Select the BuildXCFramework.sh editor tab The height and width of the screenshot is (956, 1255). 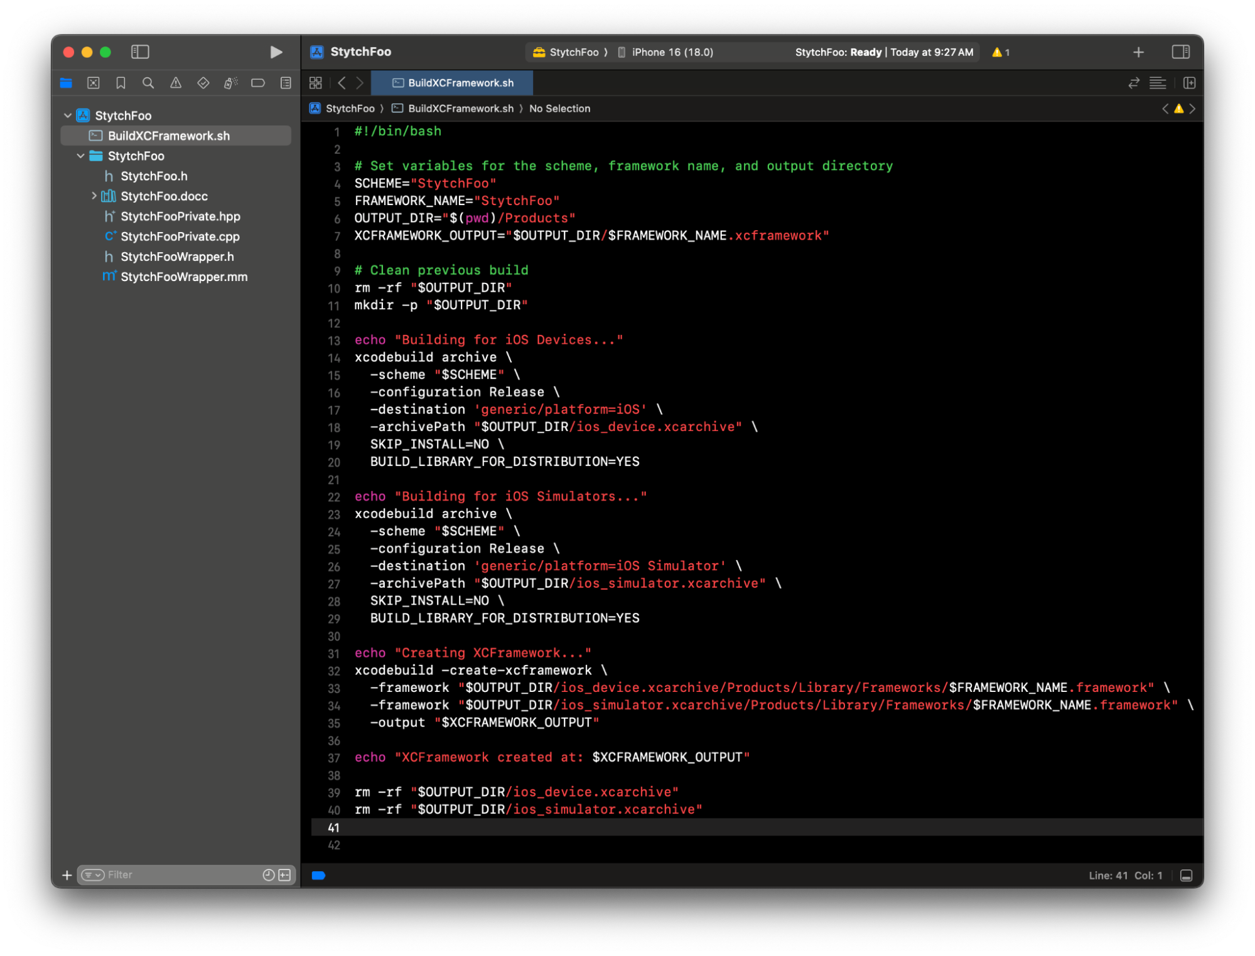pos(453,83)
